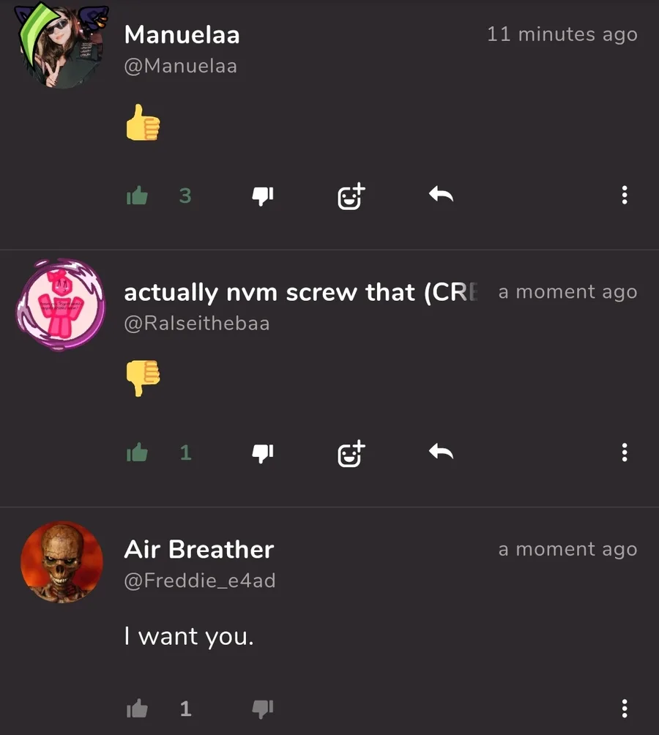Open the Manuelaa display name

(182, 34)
